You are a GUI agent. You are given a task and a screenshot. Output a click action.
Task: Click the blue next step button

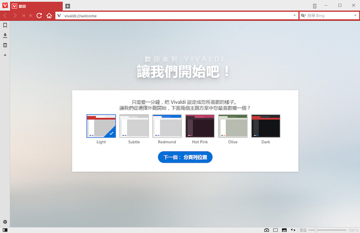(185, 157)
